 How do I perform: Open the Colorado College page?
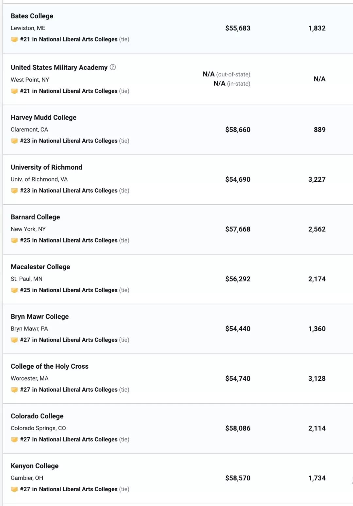coord(37,416)
